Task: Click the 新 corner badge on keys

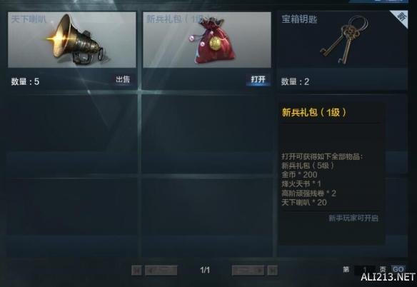Action: click(x=401, y=18)
